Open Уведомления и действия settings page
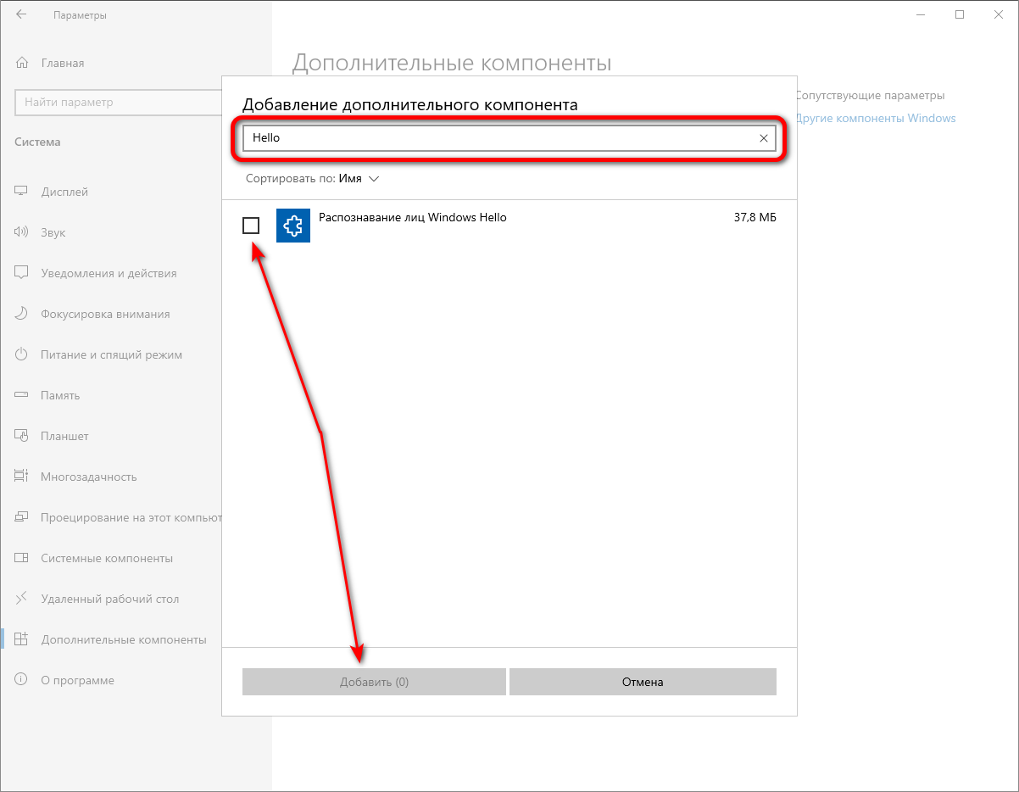Viewport: 1019px width, 792px height. click(x=109, y=273)
